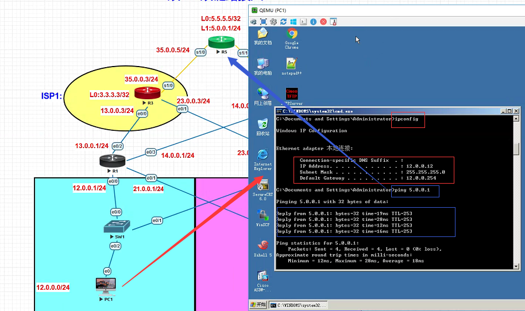Click the QEMU (PC1) window title icon
Screen dimensions: 525x311
[254, 10]
